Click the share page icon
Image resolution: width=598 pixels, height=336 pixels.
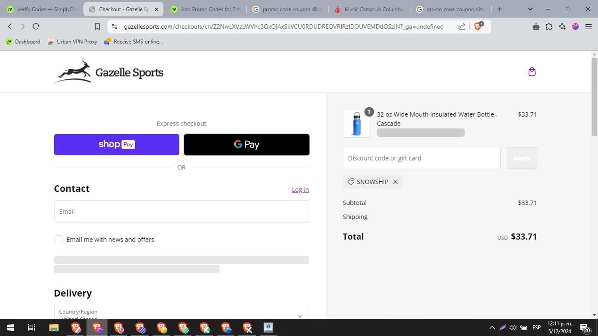pyautogui.click(x=462, y=26)
